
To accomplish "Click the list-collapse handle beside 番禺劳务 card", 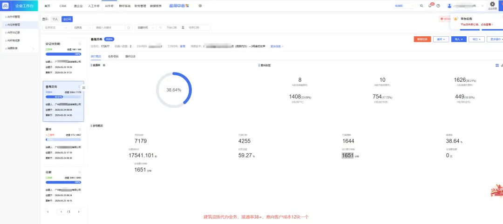I will pos(84,88).
